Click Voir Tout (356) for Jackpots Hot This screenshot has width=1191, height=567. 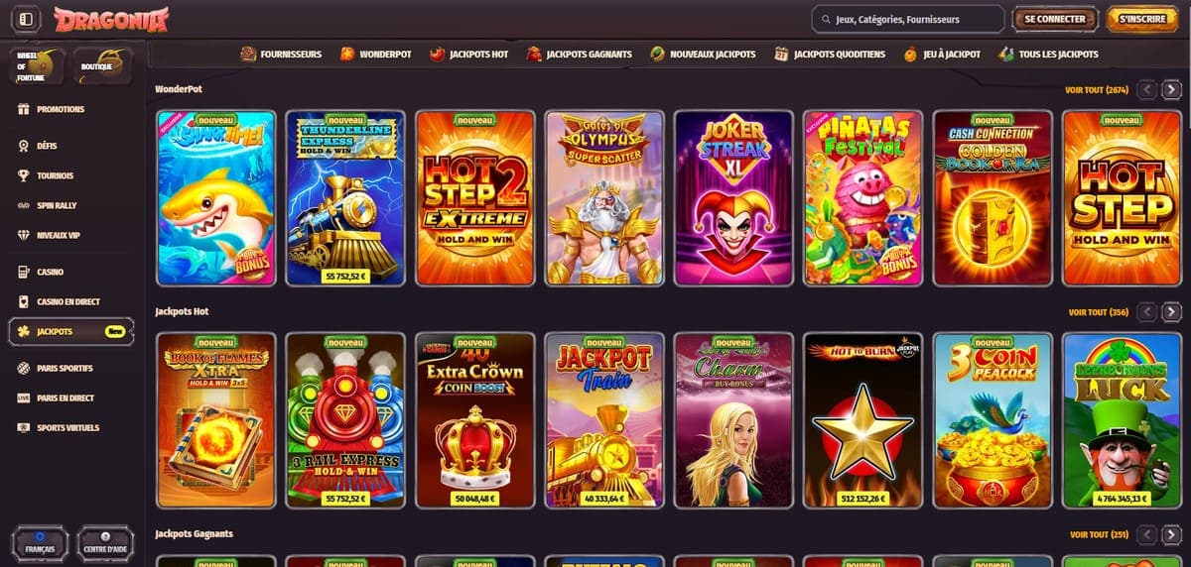point(1099,312)
